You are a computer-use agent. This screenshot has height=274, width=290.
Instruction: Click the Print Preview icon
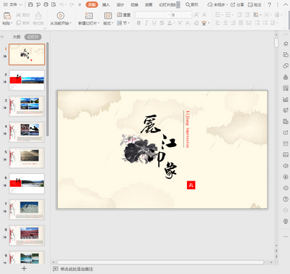(x=54, y=4)
